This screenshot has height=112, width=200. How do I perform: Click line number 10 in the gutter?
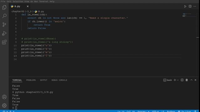[x=15, y=45]
